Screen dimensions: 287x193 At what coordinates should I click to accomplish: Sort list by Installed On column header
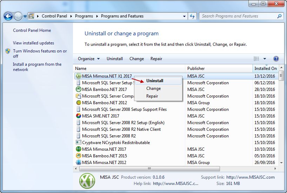click(x=266, y=69)
